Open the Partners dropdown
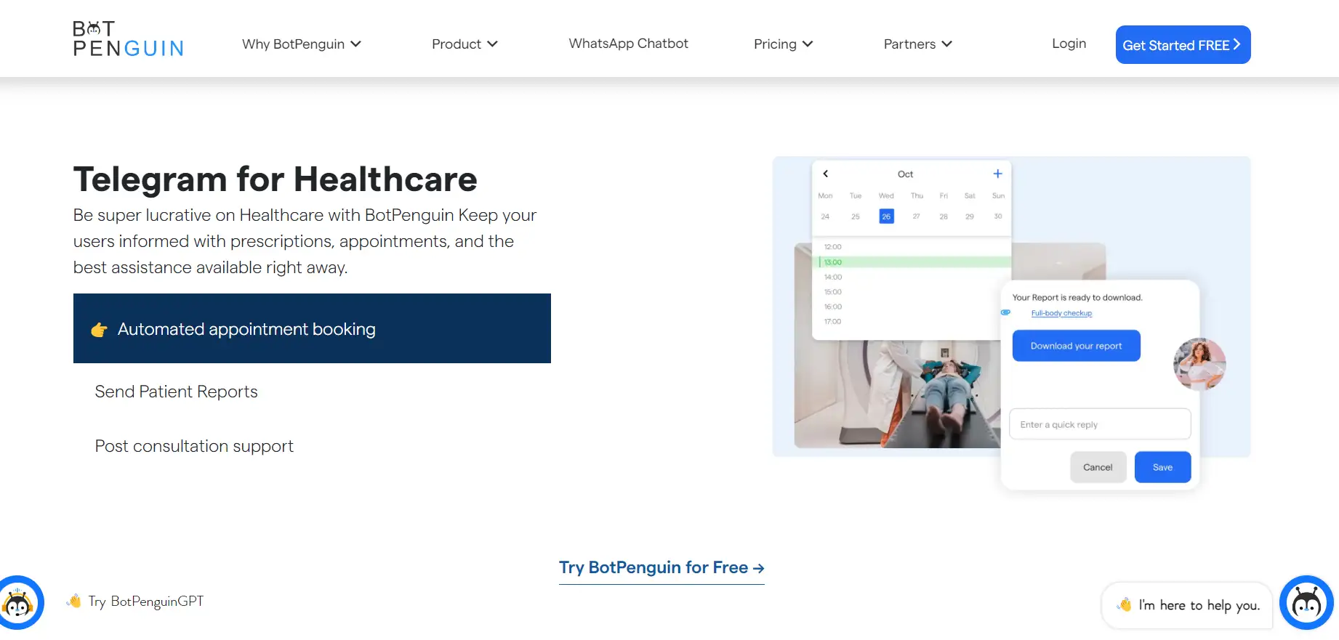Screen dimensions: 1339x640 [917, 44]
